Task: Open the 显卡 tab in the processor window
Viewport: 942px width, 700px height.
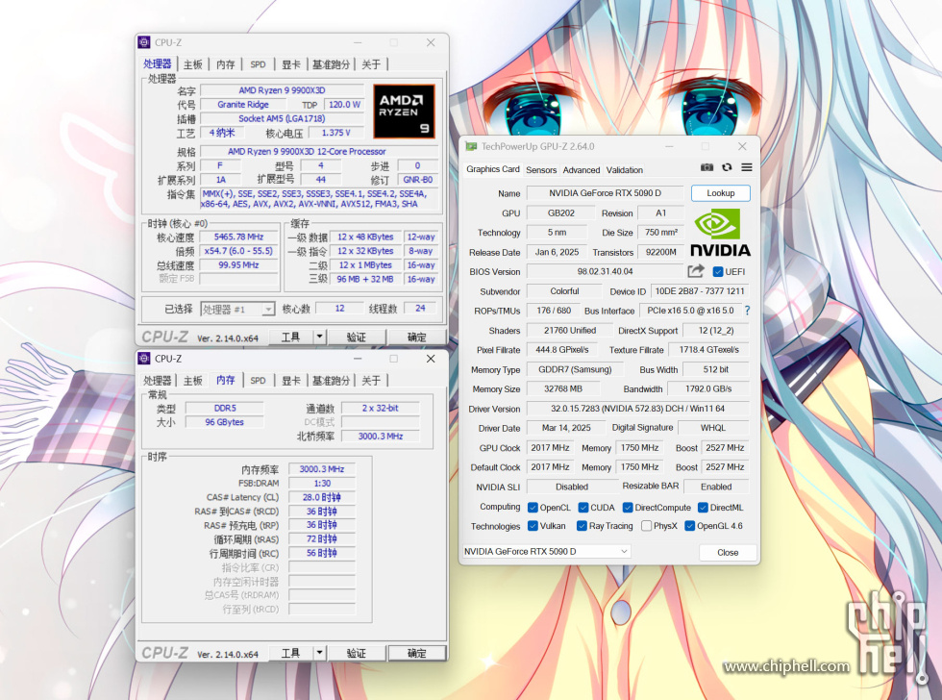Action: [x=290, y=64]
